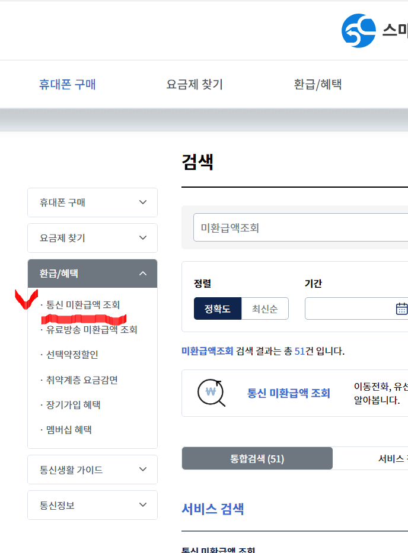
Task: Open 통신 미환급액 조회 in the sidebar
Action: click(x=80, y=304)
